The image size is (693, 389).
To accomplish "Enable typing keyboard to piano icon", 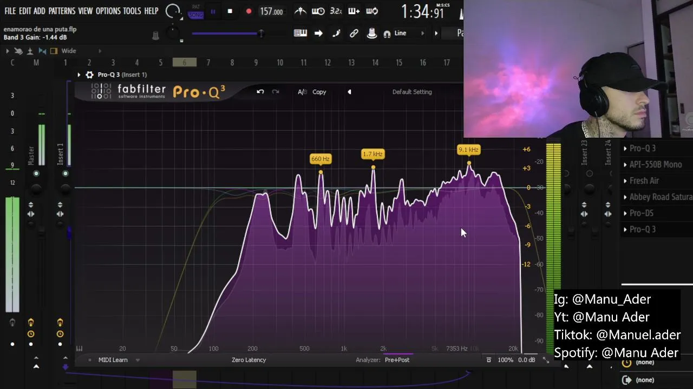I will point(300,33).
